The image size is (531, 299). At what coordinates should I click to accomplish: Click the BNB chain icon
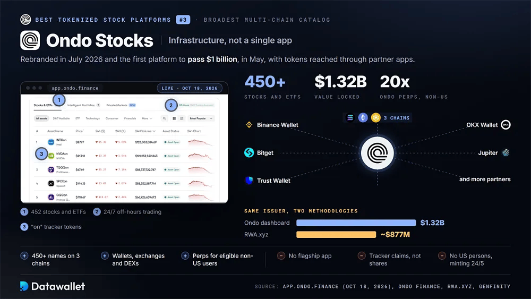[x=375, y=117]
